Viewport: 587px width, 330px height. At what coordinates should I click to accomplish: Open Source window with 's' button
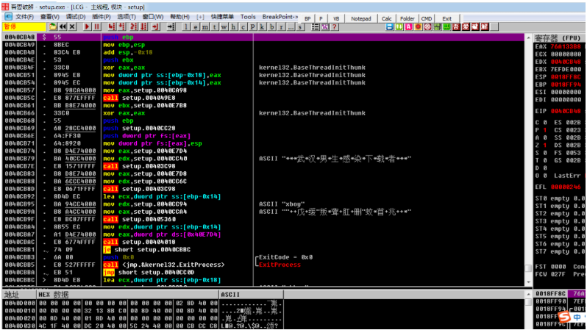tap(300, 27)
